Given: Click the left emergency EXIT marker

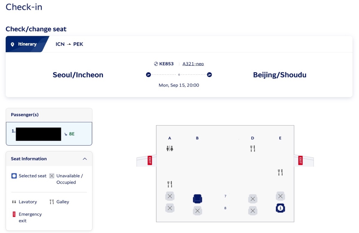Looking at the screenshot, I should pos(150,160).
